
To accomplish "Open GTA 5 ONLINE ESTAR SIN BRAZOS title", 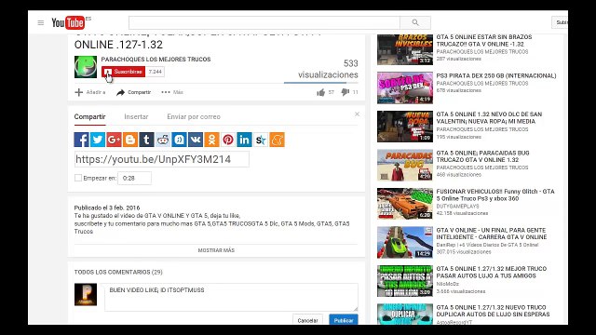I will pyautogui.click(x=484, y=40).
